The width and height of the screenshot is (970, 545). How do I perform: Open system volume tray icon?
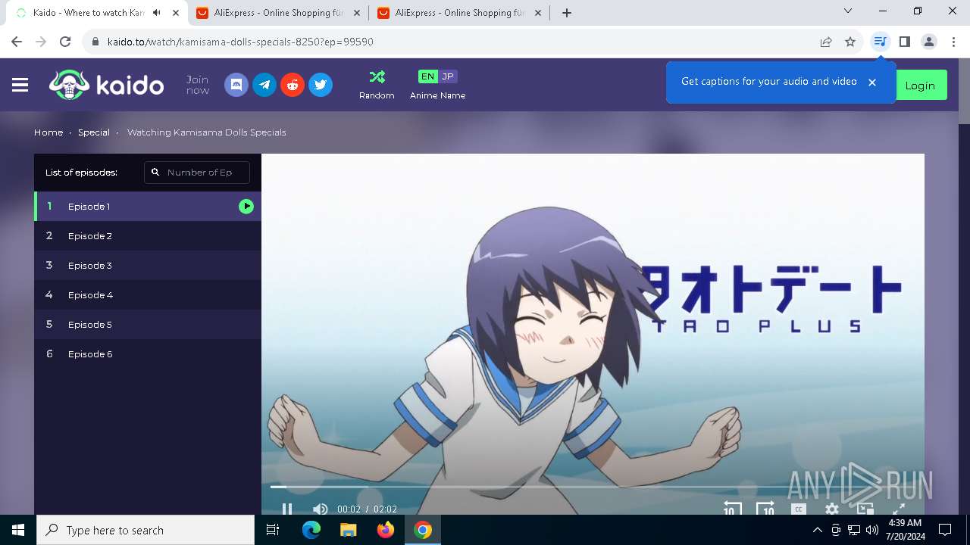tap(872, 530)
